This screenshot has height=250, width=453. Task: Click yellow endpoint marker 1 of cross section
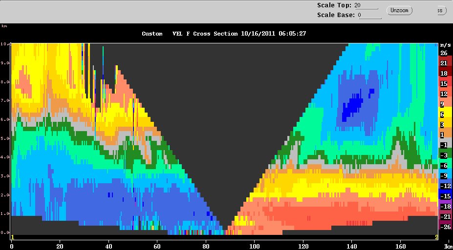coord(12,237)
